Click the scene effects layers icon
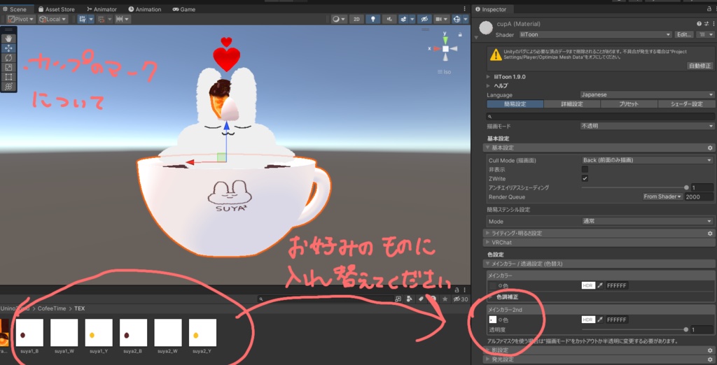The image size is (717, 365). [404, 19]
